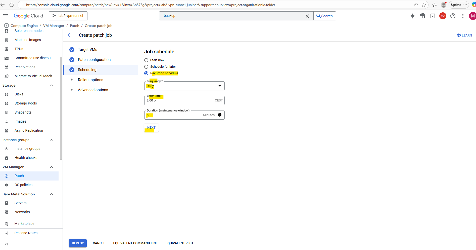Select the Start now radio option
This screenshot has height=250, width=476.
click(146, 60)
